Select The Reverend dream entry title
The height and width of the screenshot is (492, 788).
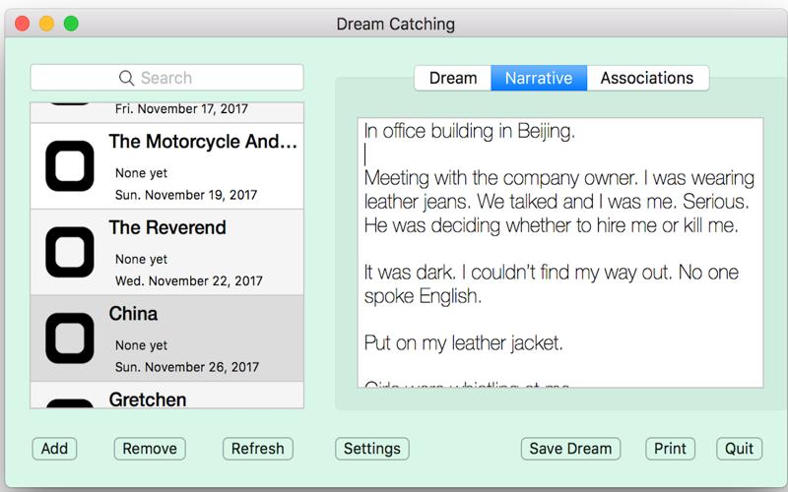coord(167,227)
